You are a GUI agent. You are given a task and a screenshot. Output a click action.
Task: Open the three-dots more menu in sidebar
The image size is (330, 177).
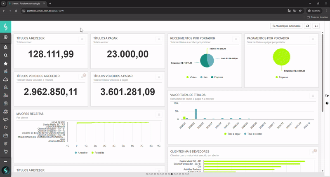[x=5, y=161]
